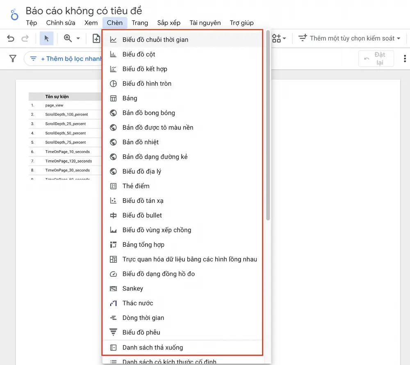Image resolution: width=410 pixels, height=365 pixels.
Task: Select the "ScrollDepth_100_percent" row
Action: (x=65, y=115)
